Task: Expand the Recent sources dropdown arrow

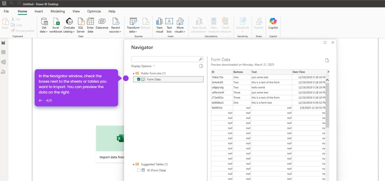Action: (120, 32)
